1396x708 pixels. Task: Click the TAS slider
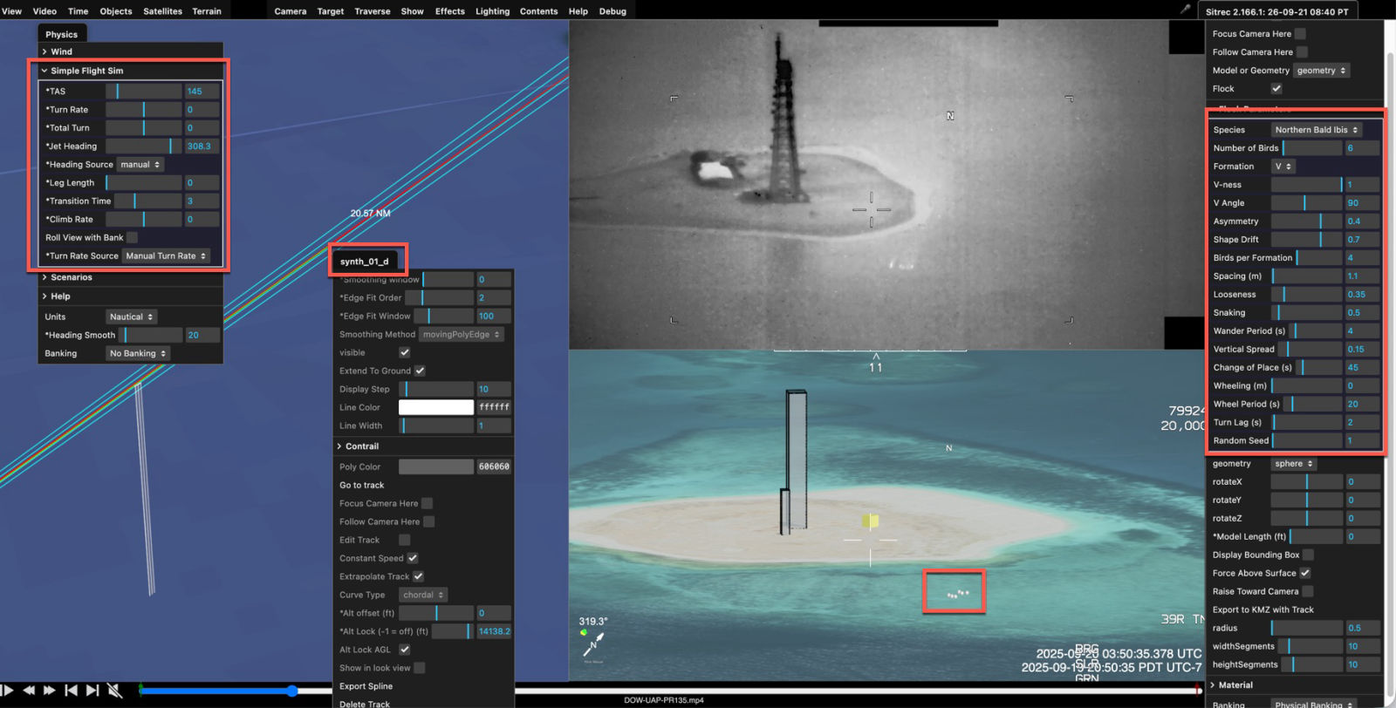(144, 92)
